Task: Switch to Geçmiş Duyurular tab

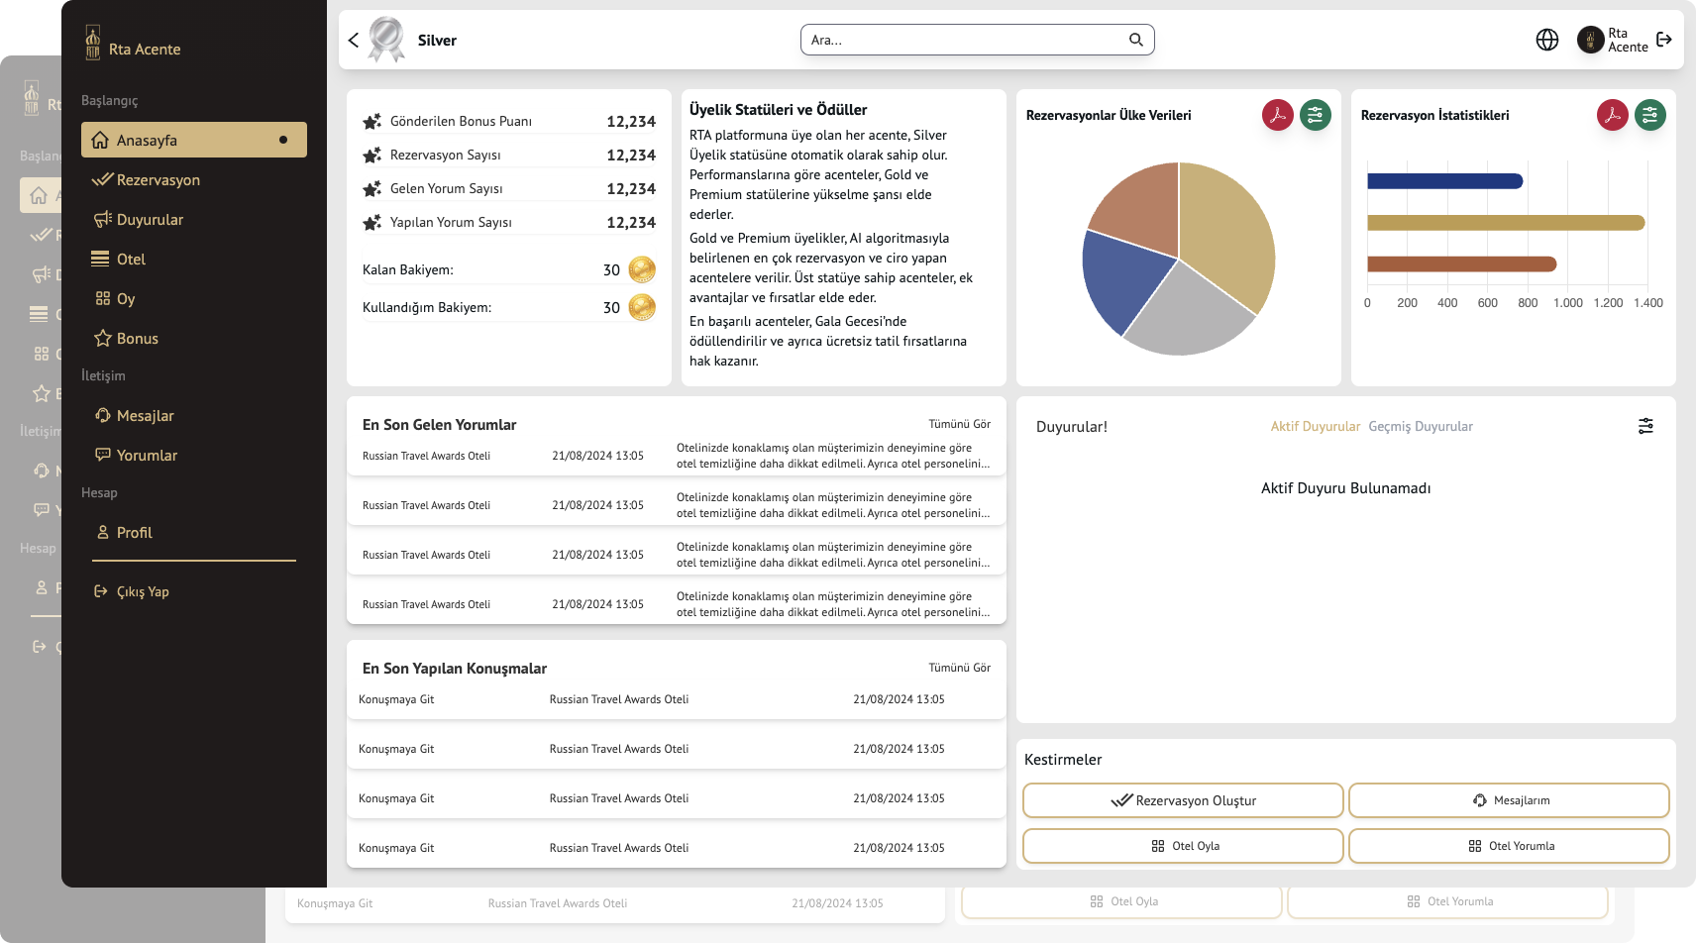Action: point(1420,427)
